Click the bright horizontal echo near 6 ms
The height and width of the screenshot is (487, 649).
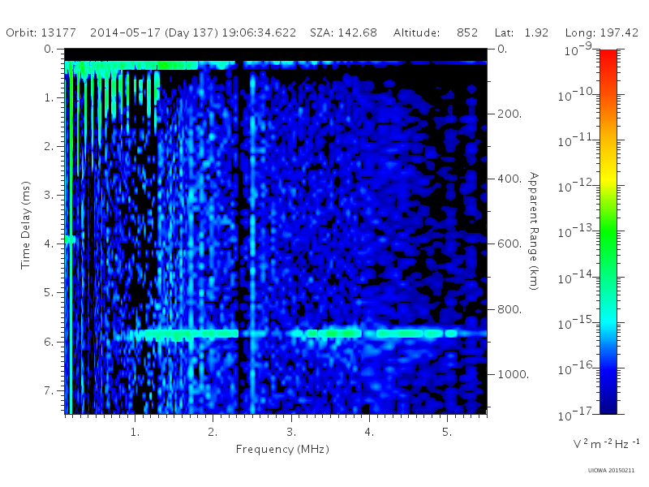[x=300, y=334]
